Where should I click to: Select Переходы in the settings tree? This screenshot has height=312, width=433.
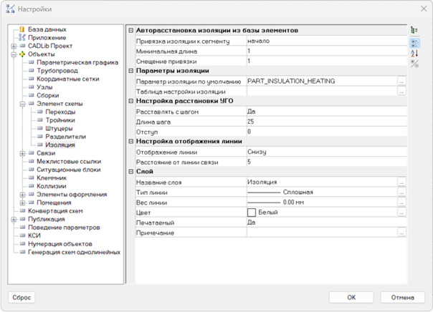60,112
